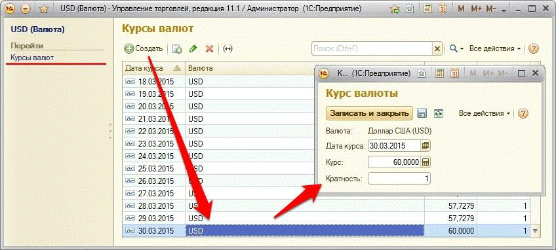Open calculator button beside Курс field
This screenshot has width=556, height=250.
(x=426, y=162)
